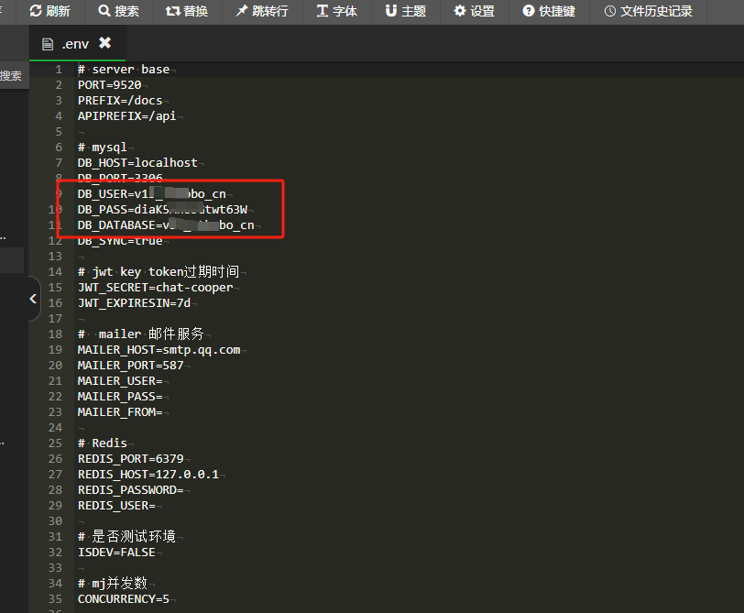This screenshot has width=744, height=613.
Task: Click the 刷新 refresh icon
Action: click(x=34, y=12)
